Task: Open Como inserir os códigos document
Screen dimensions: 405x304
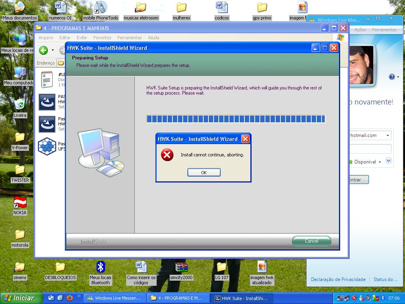Action: pos(141,273)
